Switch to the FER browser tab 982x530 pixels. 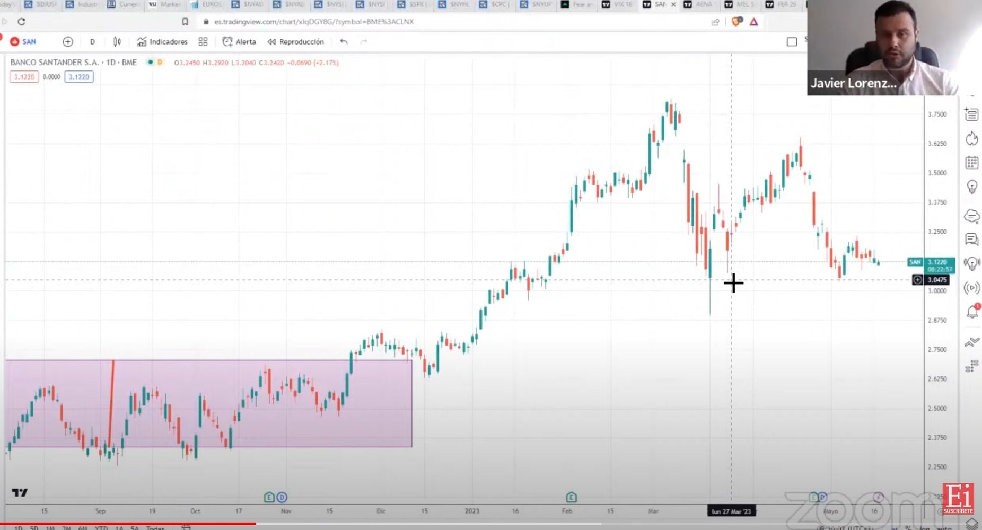pyautogui.click(x=781, y=4)
